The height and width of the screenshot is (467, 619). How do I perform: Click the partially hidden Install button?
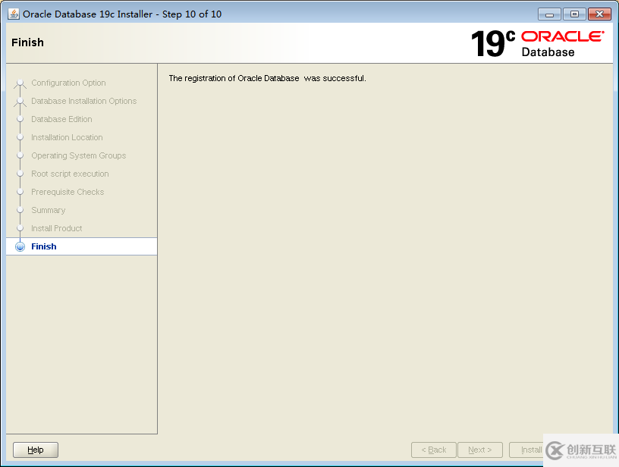click(526, 450)
